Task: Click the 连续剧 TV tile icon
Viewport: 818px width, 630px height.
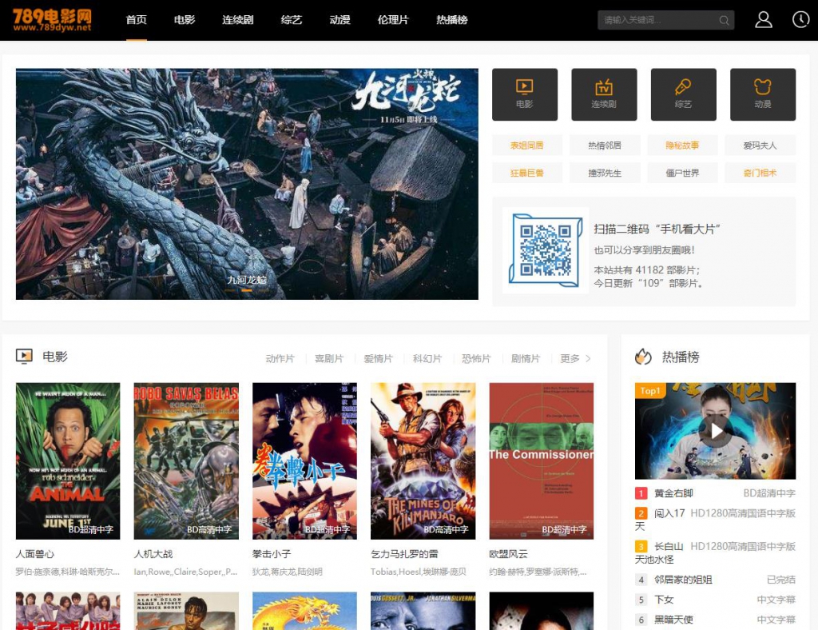Action: [x=604, y=86]
